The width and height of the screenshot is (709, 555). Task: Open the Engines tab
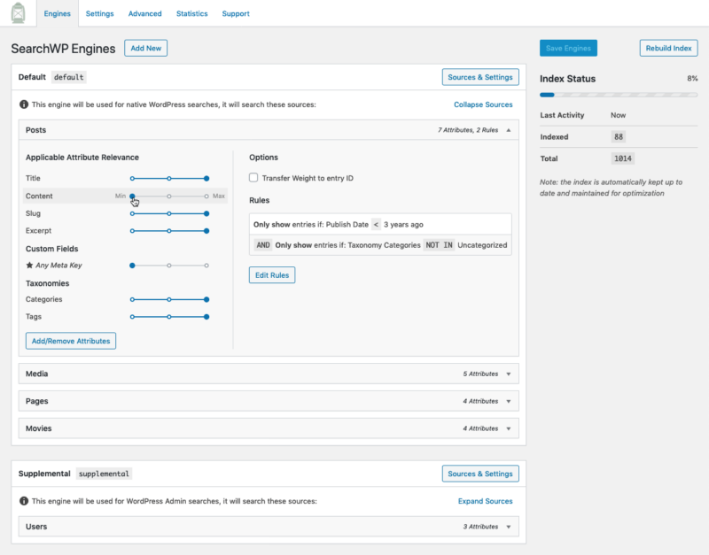57,13
